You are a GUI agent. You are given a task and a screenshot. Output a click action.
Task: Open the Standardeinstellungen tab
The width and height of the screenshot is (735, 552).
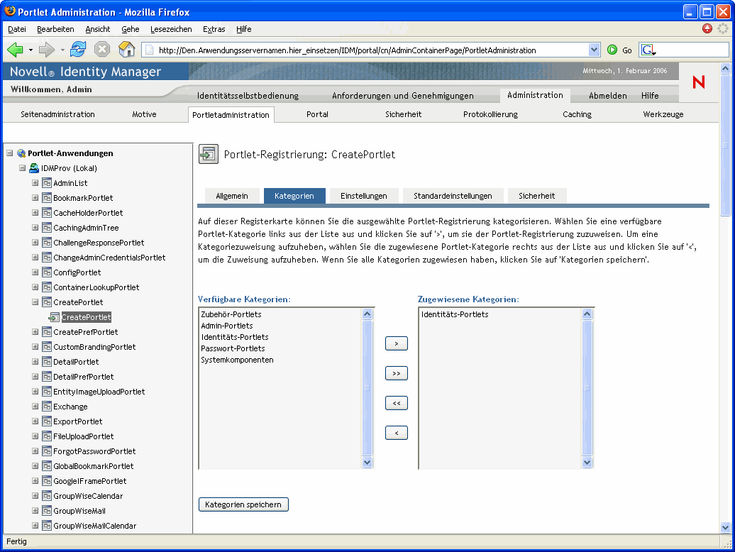coord(453,196)
